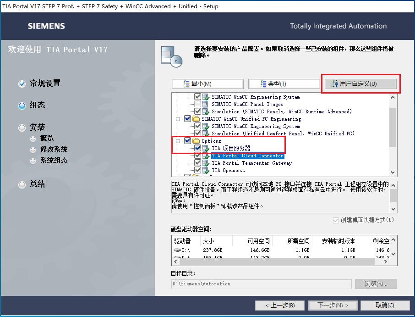This screenshot has width=415, height=317.
Task: Click the product icon beside Simulation (SIMATIC Panels, WinCC Runtime Advanced)
Action: click(206, 111)
